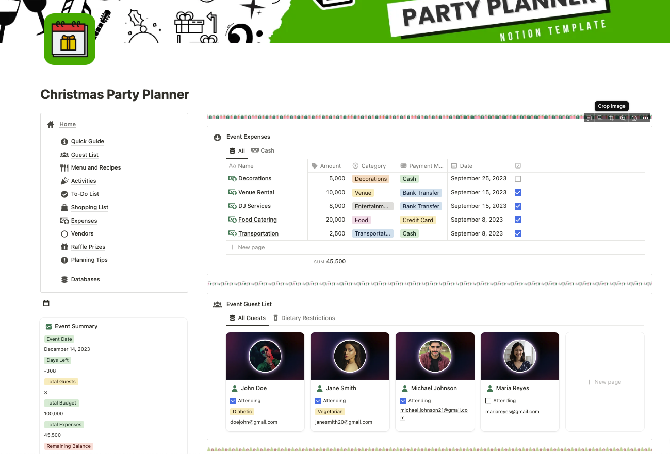Click the image zoom magnifier icon

(623, 118)
